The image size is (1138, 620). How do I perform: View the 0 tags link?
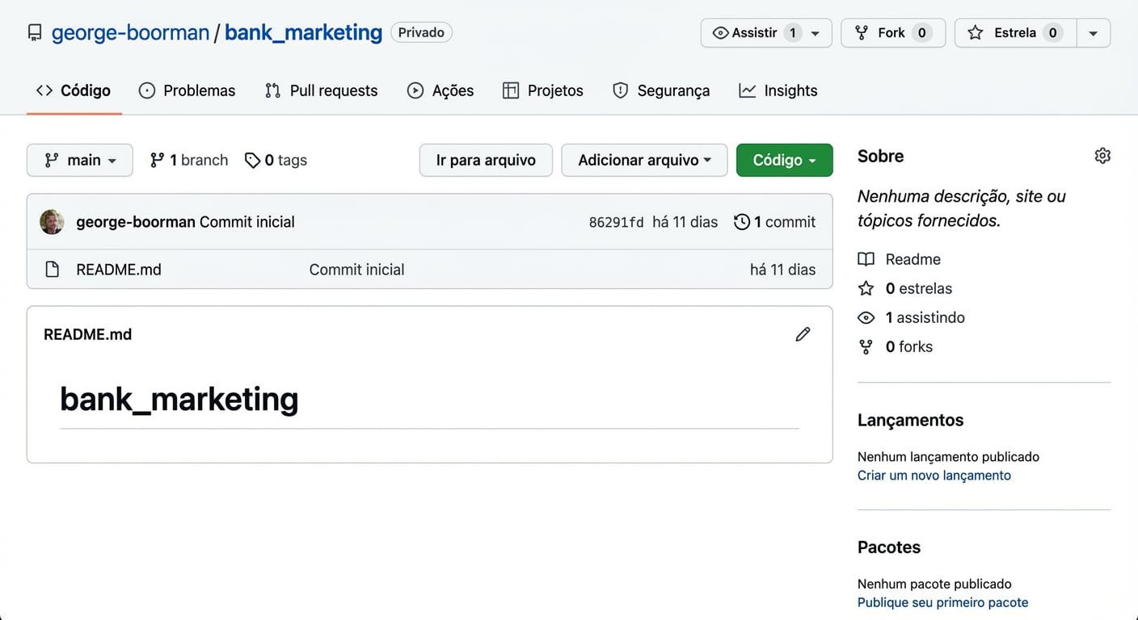point(276,160)
